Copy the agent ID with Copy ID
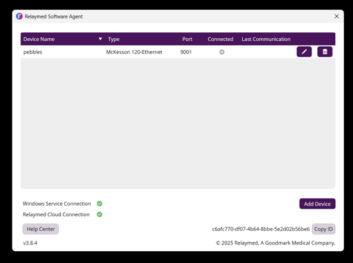This screenshot has height=263, width=353. click(323, 229)
